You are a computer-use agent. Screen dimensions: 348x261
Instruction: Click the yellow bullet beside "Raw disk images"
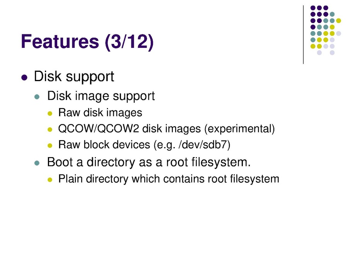(x=49, y=114)
